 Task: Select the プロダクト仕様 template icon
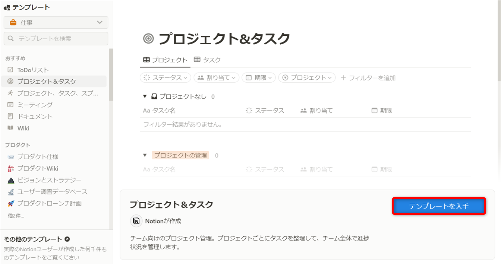(11, 157)
